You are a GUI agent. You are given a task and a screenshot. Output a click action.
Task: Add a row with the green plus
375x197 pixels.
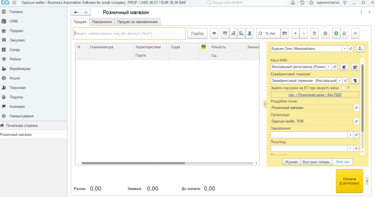coord(296,33)
